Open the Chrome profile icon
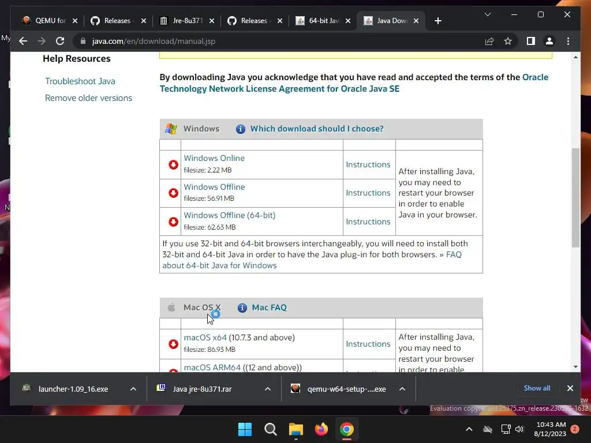The image size is (591, 443). 549,41
